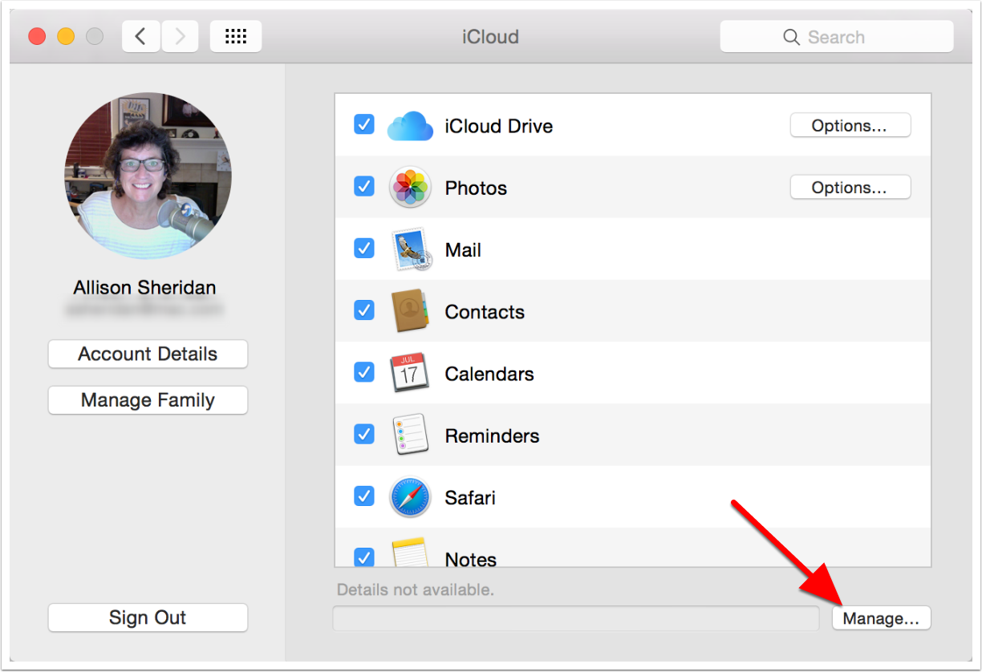Open Options for Photos
This screenshot has width=982, height=672.
(850, 188)
